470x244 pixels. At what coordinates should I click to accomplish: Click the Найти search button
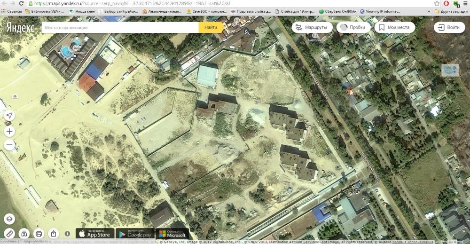tap(211, 27)
